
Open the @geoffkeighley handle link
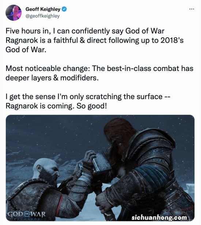pyautogui.click(x=42, y=16)
